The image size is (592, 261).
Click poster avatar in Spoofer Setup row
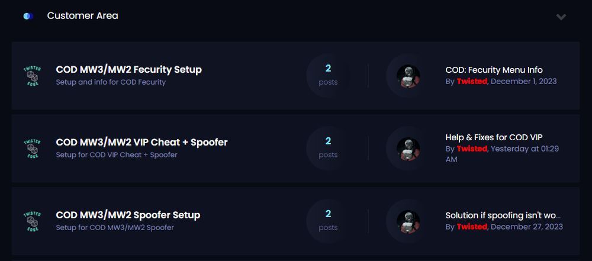(408, 221)
